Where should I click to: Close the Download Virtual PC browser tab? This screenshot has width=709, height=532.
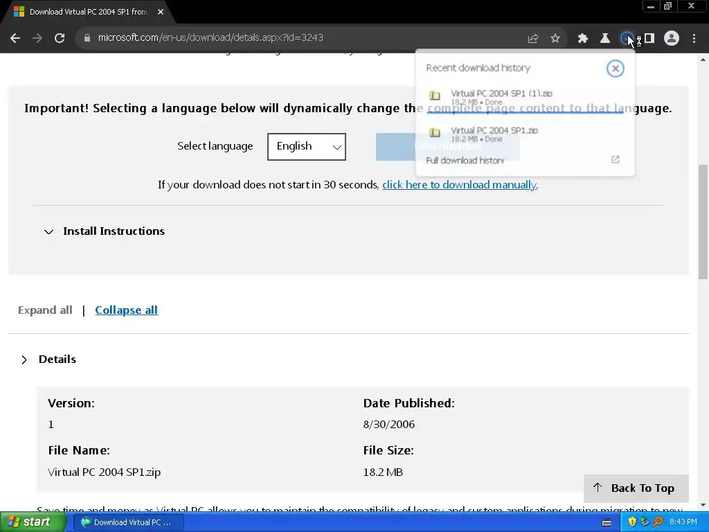[161, 12]
